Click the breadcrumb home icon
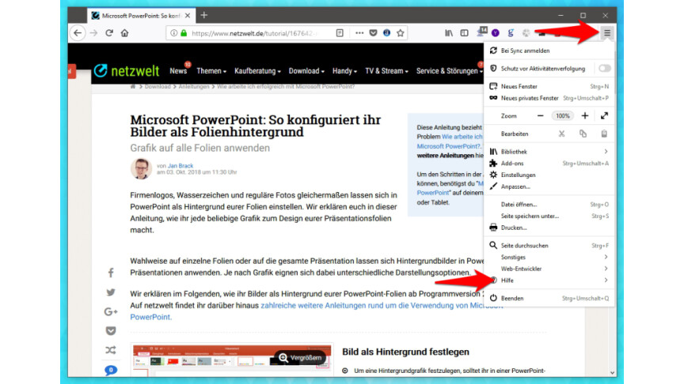The height and width of the screenshot is (384, 684). [x=133, y=87]
